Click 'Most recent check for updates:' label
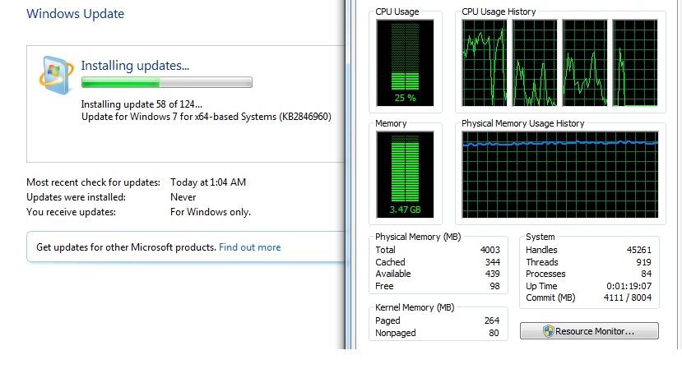Image resolution: width=682 pixels, height=378 pixels. tap(93, 182)
